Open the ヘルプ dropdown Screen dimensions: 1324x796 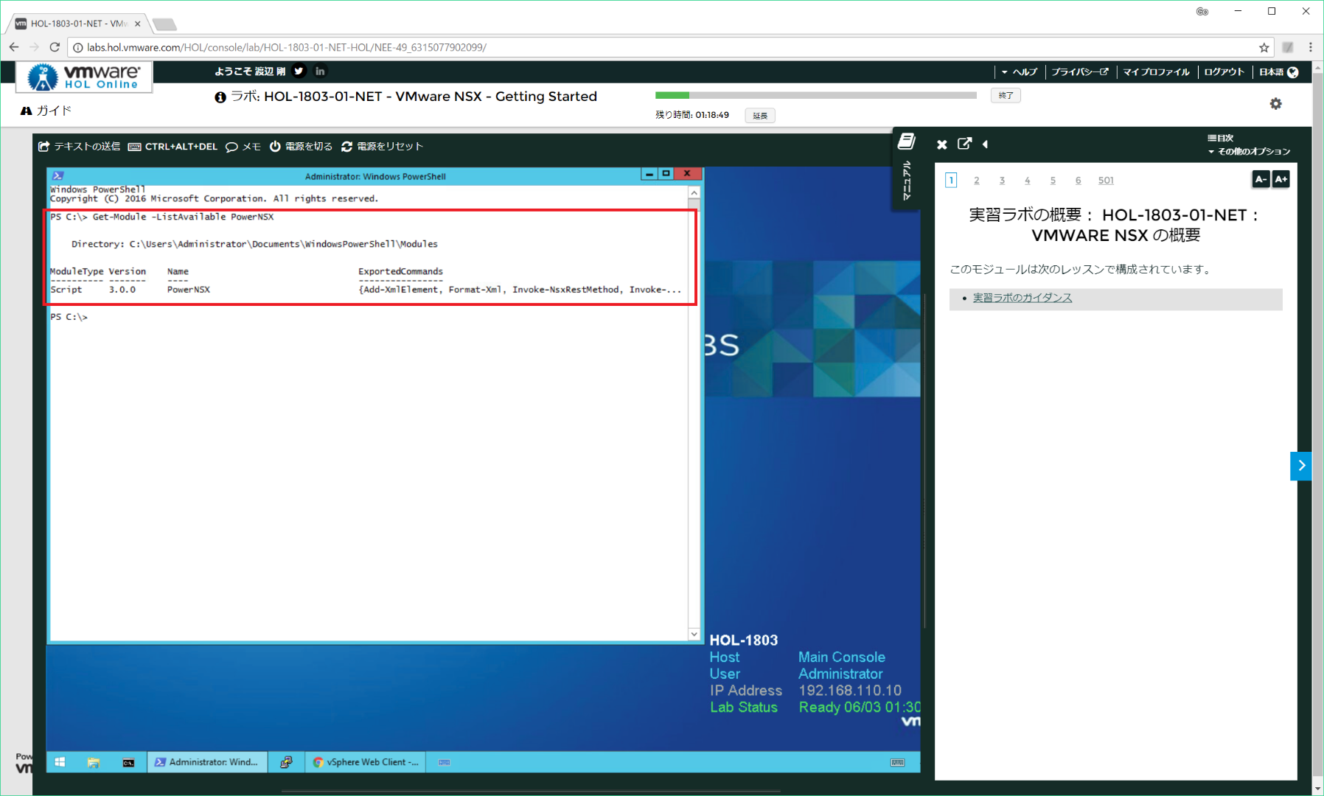(1020, 71)
